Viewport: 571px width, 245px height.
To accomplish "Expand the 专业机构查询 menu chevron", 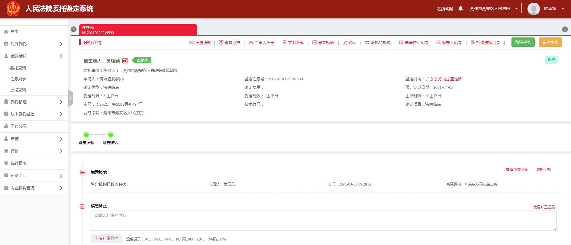I will (x=61, y=188).
